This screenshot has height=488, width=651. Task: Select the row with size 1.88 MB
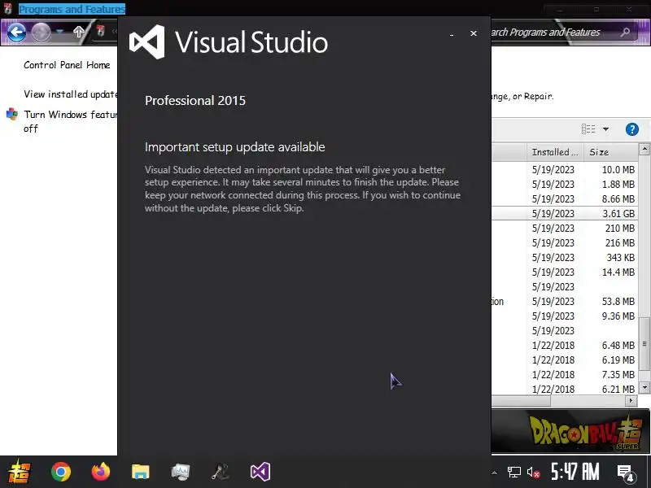coord(565,185)
